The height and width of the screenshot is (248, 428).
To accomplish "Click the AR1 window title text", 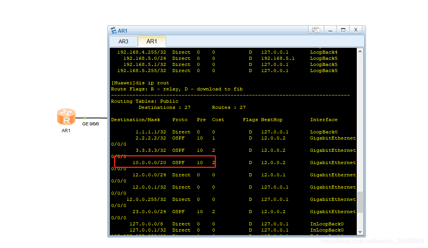I will pos(123,31).
